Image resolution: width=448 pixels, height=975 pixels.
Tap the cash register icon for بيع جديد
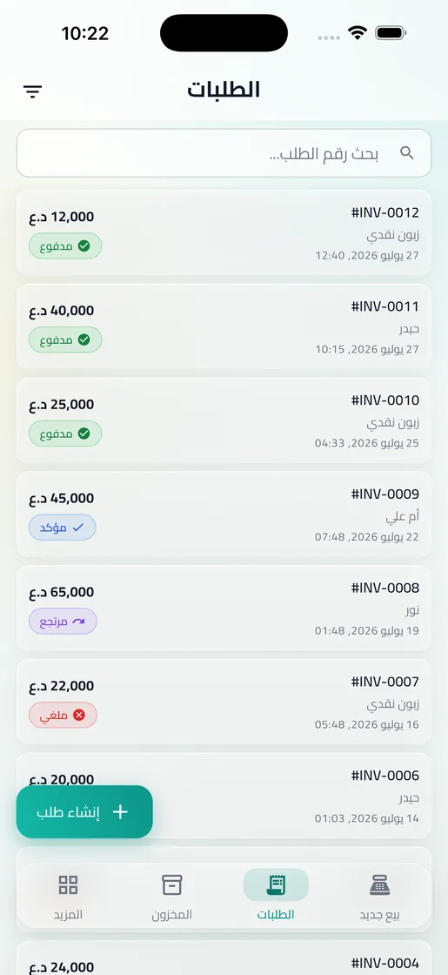click(x=379, y=884)
